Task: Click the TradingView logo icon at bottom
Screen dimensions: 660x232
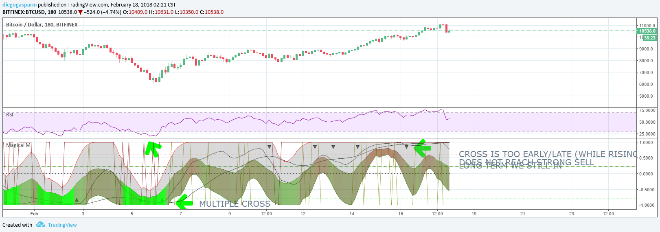Action: [x=40, y=225]
